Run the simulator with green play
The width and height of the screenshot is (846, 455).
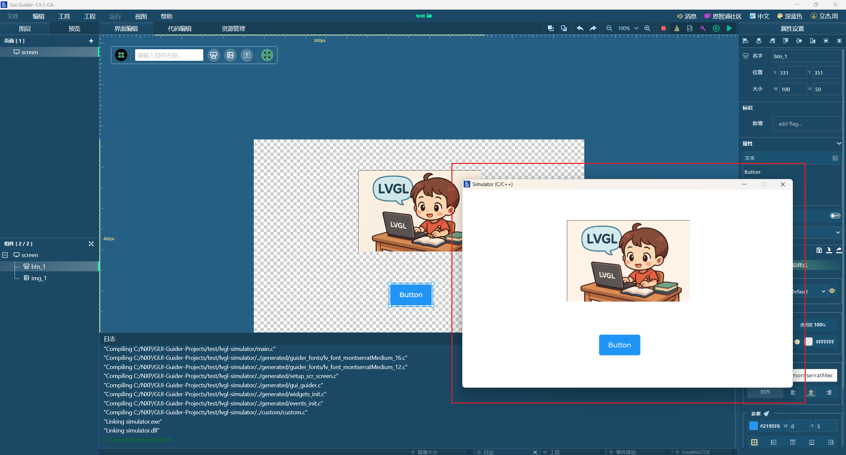[x=729, y=28]
